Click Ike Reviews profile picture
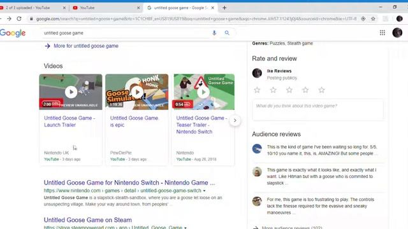Image resolution: width=408 pixels, height=229 pixels. click(257, 73)
